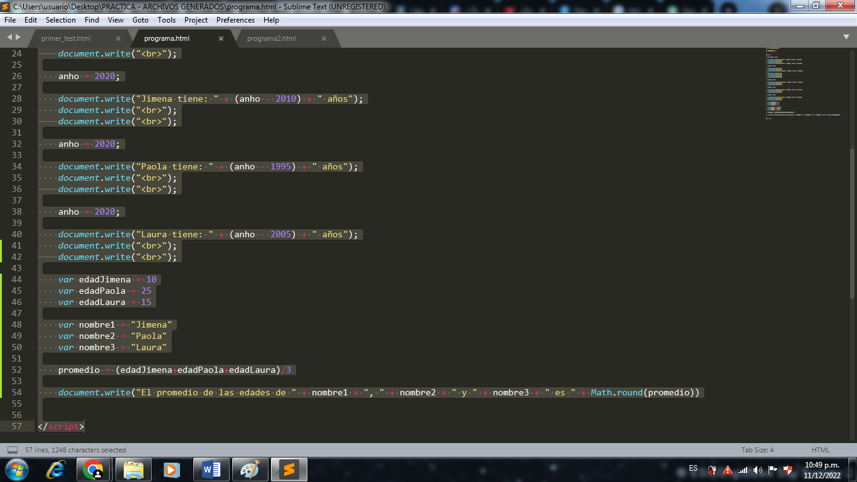Switch to the programa2.html tab
Screen dimensions: 857x482
(271, 38)
